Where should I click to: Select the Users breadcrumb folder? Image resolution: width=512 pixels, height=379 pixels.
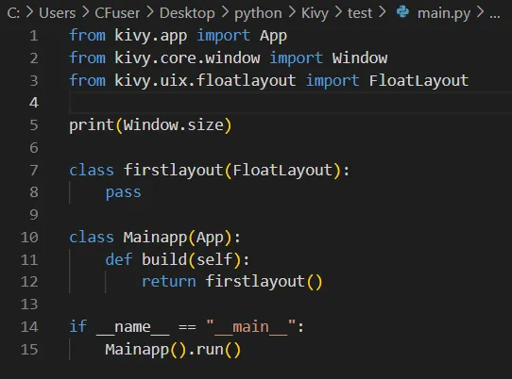(57, 13)
